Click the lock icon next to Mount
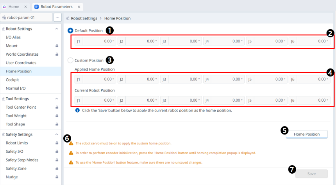The image size is (336, 185). click(x=56, y=46)
